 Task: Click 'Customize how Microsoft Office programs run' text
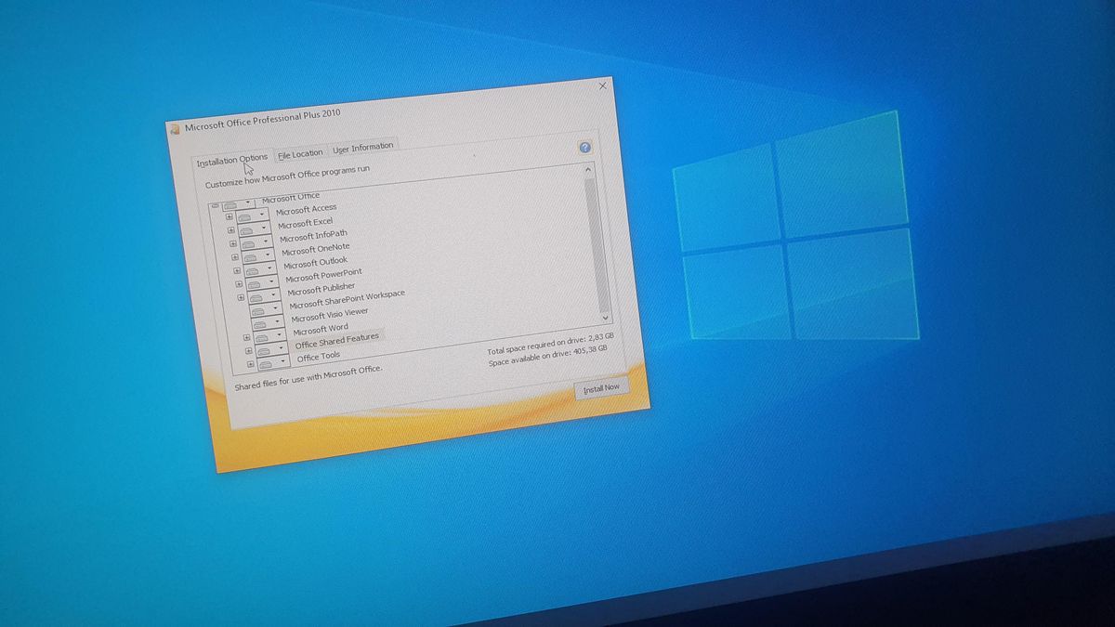[287, 176]
